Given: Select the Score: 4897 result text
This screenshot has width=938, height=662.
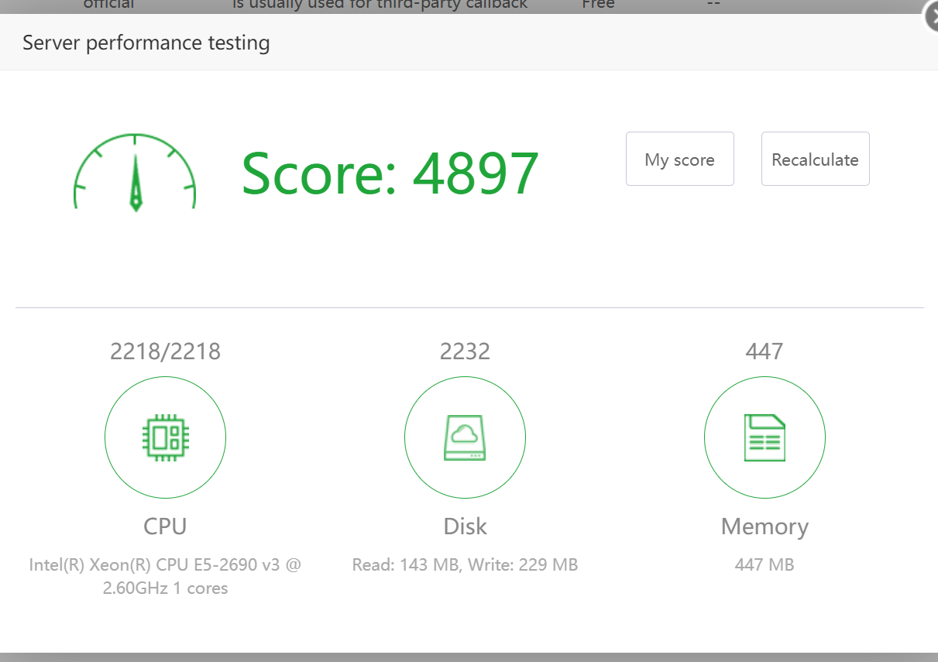Looking at the screenshot, I should (x=390, y=173).
